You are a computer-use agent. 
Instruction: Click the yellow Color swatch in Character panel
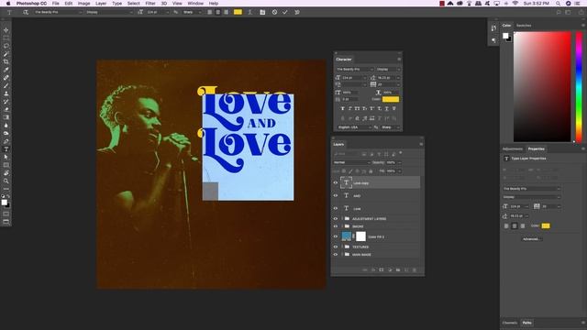391,99
